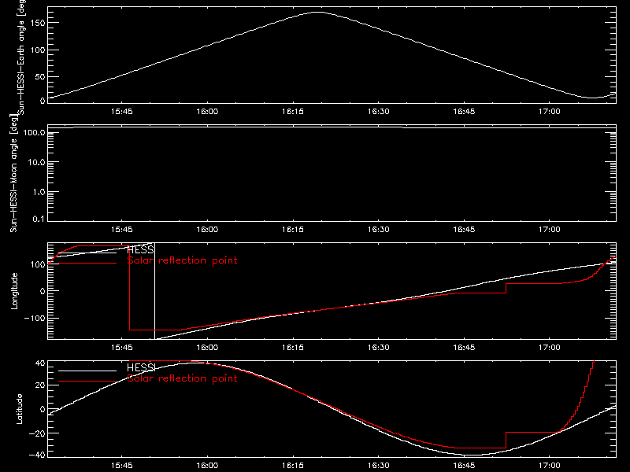Click Solar reflection point legend in Longitude plot

click(x=182, y=260)
